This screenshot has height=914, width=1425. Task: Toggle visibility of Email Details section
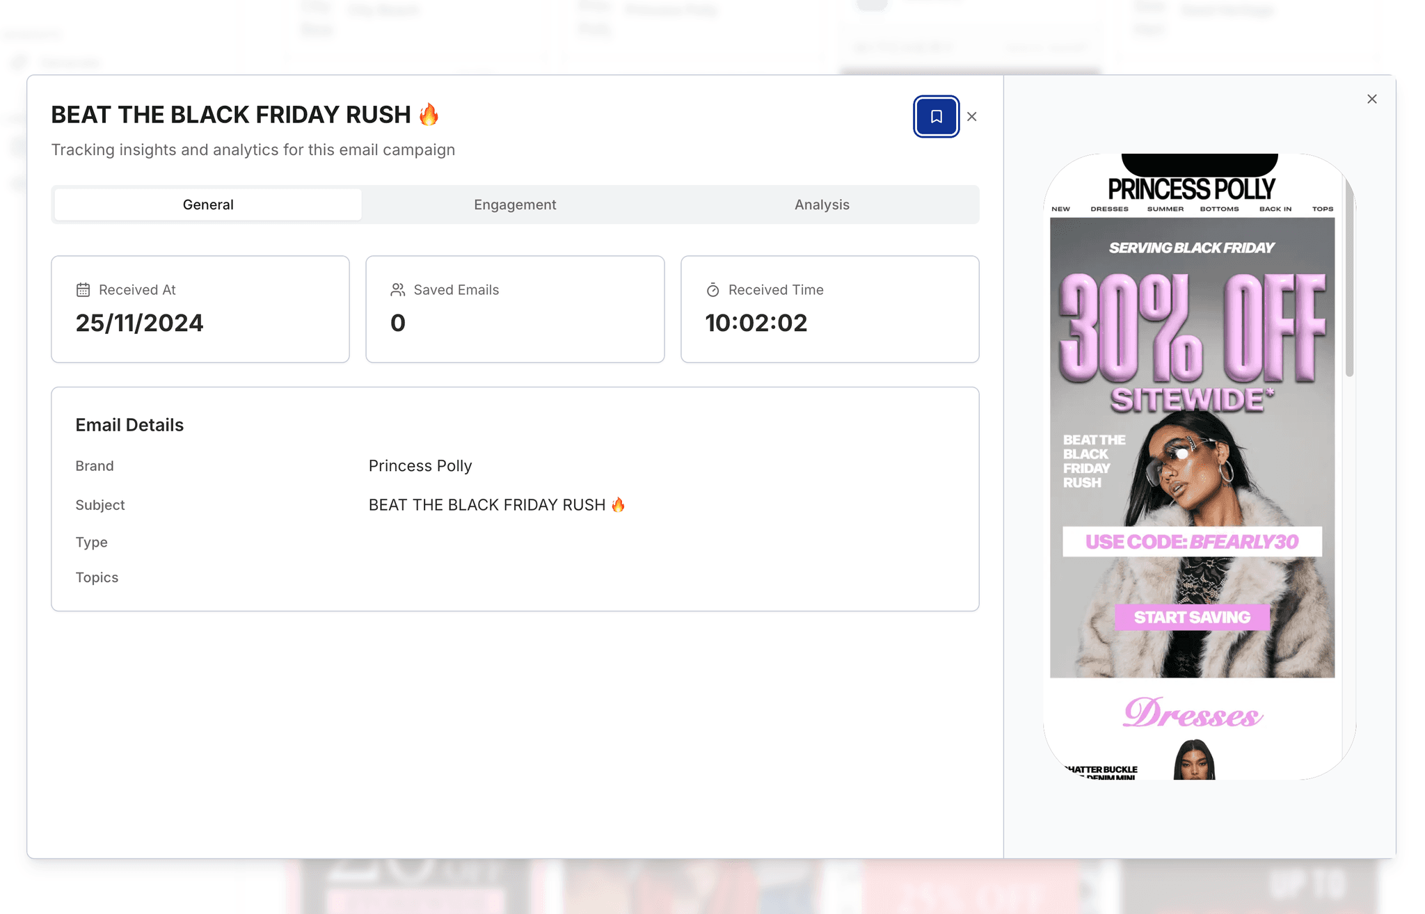point(130,424)
